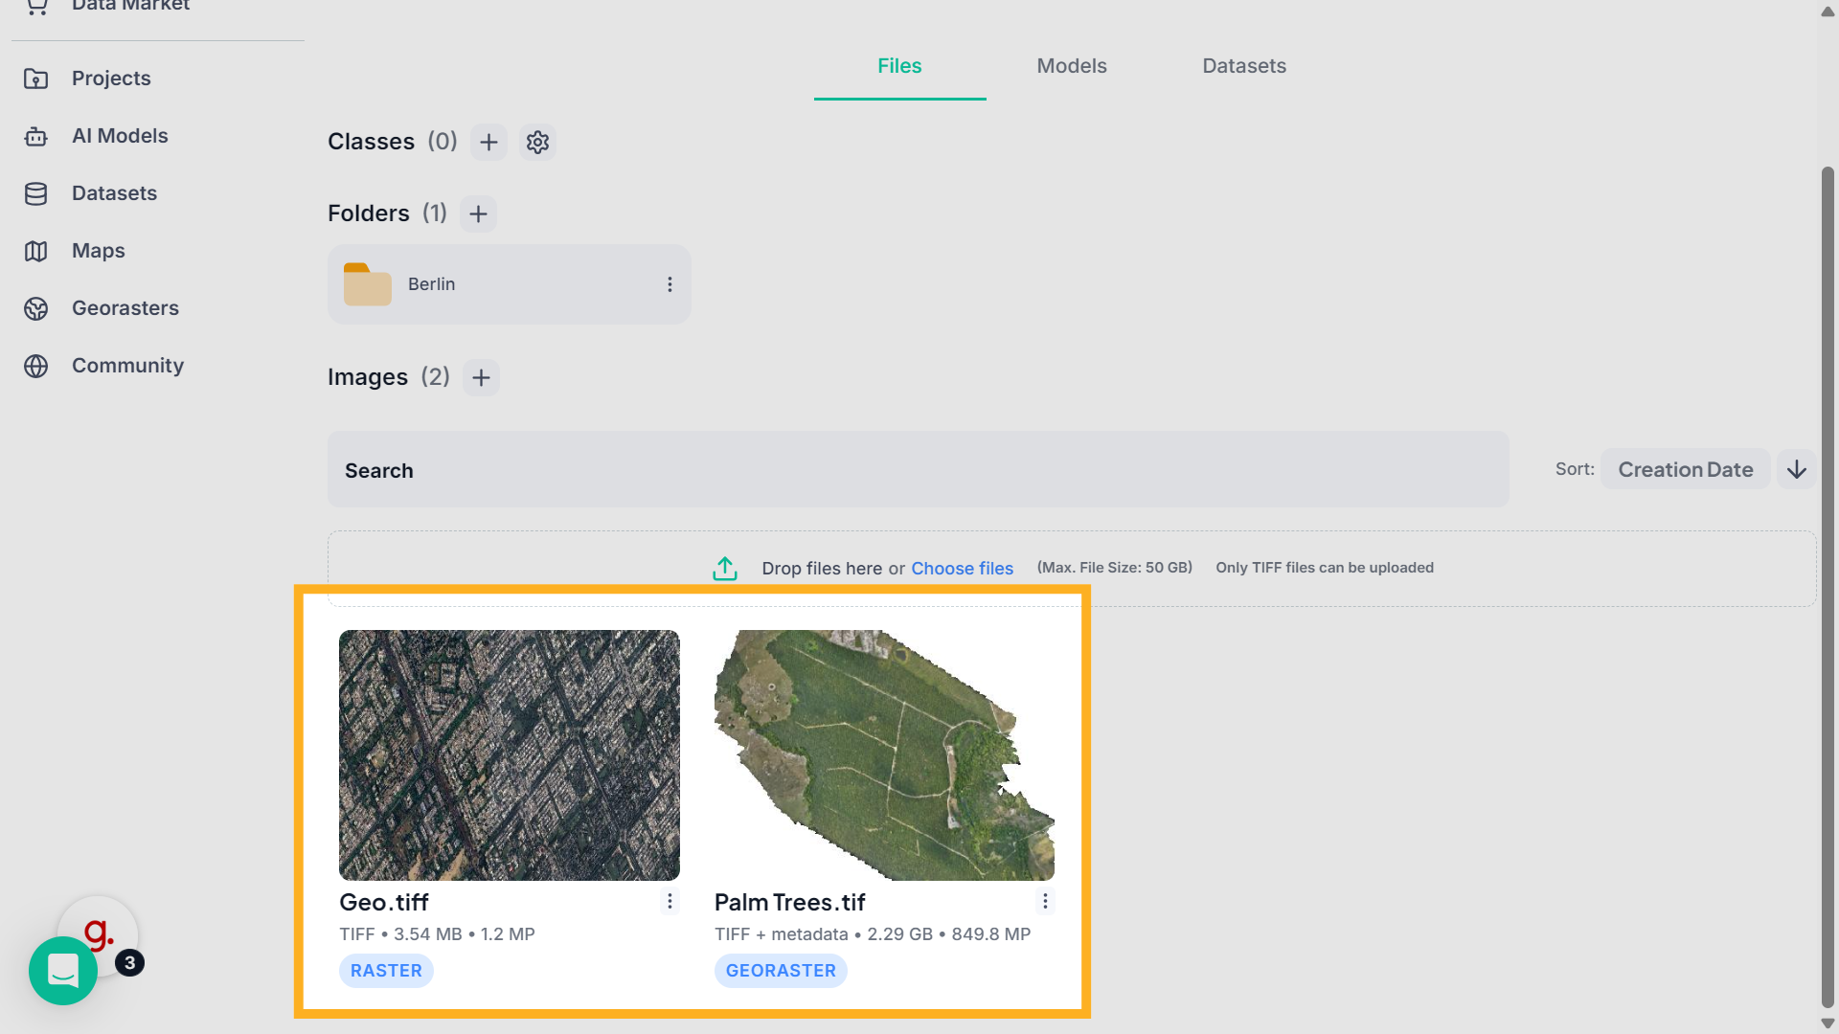Image resolution: width=1839 pixels, height=1034 pixels.
Task: Click the Choose files link
Action: (x=962, y=569)
